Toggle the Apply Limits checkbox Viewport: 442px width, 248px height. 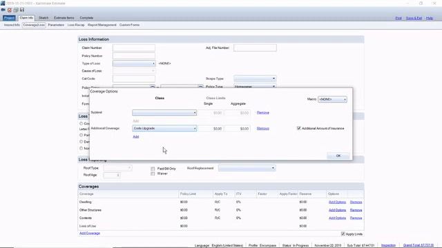[x=343, y=234]
